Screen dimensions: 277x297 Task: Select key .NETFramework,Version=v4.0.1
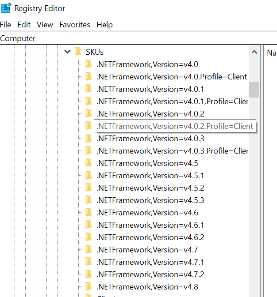click(150, 89)
